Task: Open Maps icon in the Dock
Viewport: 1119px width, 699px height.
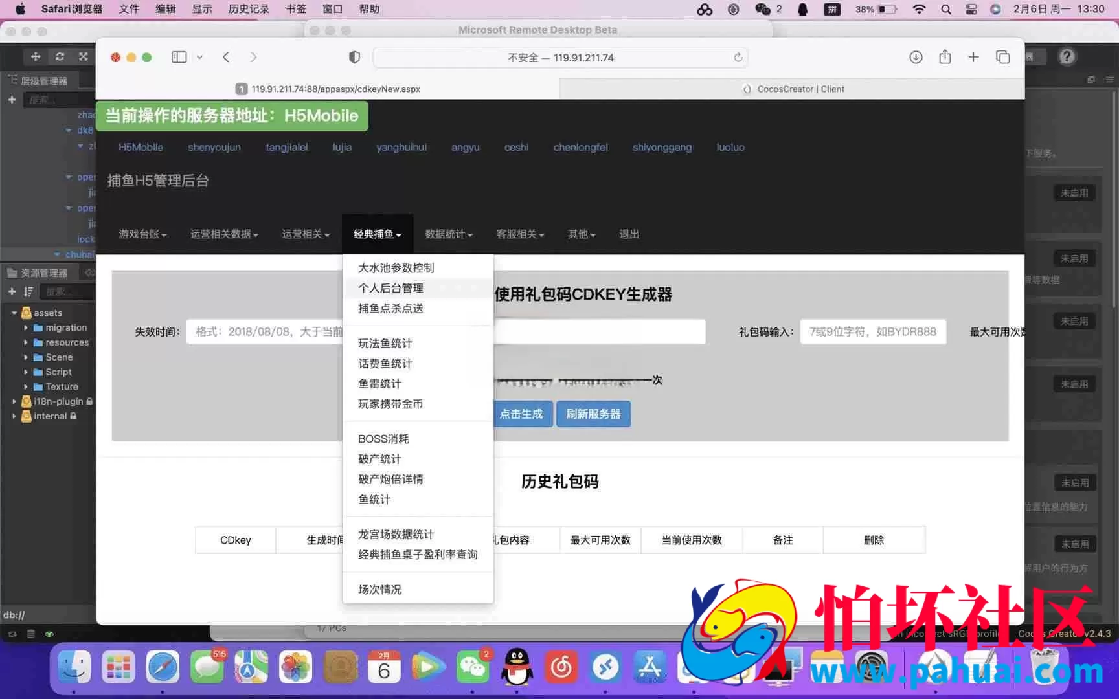Action: coord(251,667)
